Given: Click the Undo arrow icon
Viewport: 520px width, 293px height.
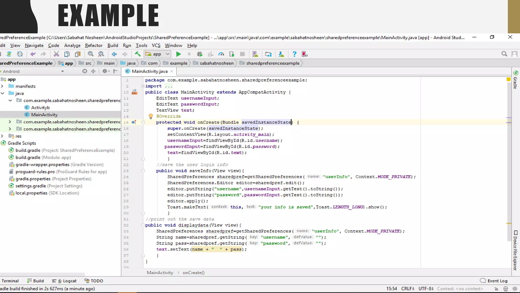Looking at the screenshot, I should [x=33, y=54].
